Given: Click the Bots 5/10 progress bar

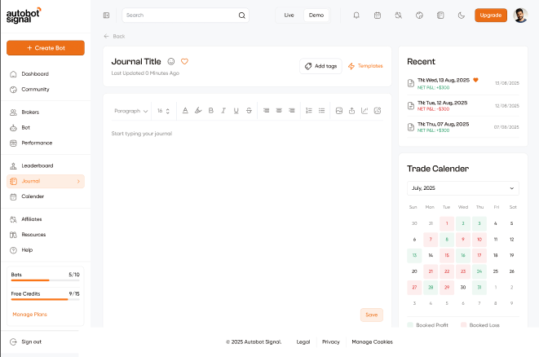Looking at the screenshot, I should tap(46, 280).
